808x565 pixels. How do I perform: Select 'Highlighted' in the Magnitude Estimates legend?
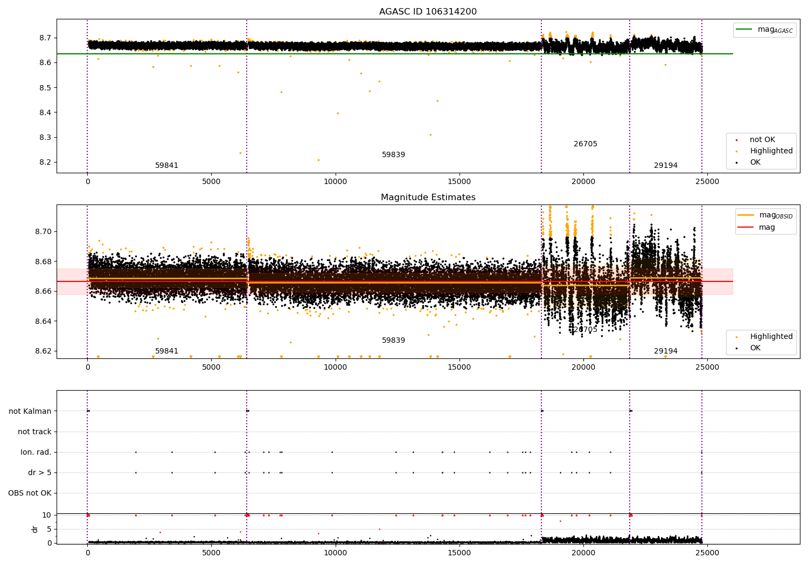[771, 337]
